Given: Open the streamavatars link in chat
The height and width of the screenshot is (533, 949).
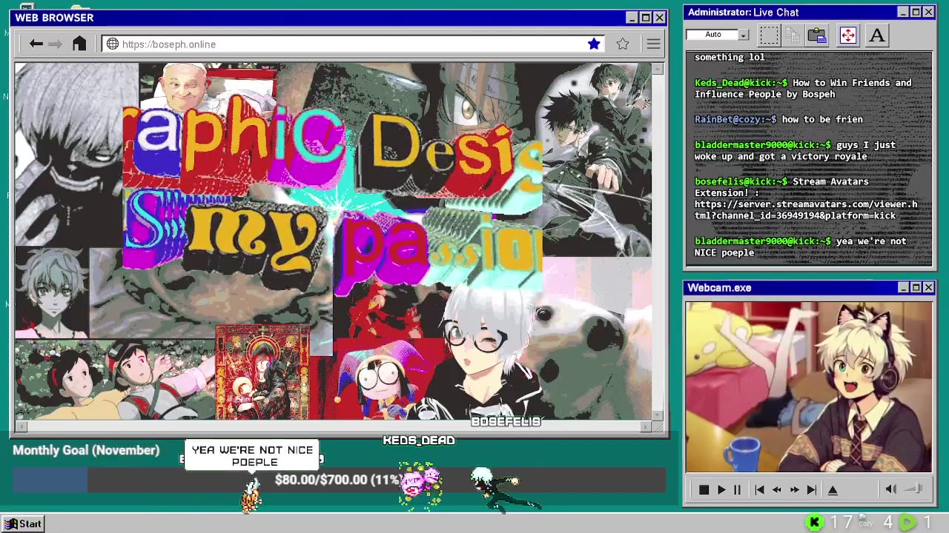Looking at the screenshot, I should pos(806,209).
